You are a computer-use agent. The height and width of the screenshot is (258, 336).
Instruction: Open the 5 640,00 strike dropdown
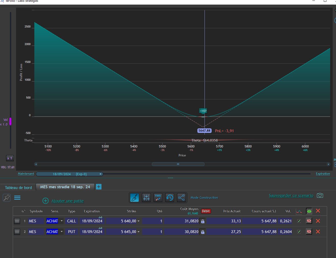138,221
